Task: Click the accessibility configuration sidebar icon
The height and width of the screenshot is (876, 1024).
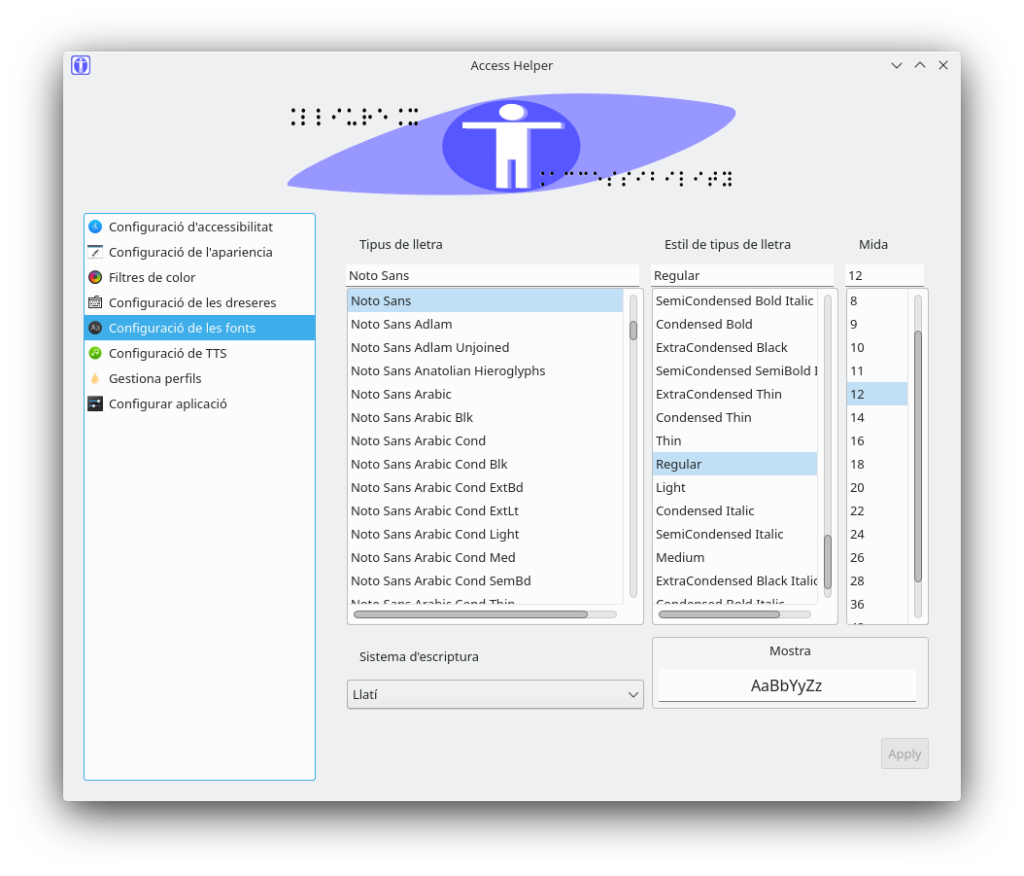Action: click(95, 227)
